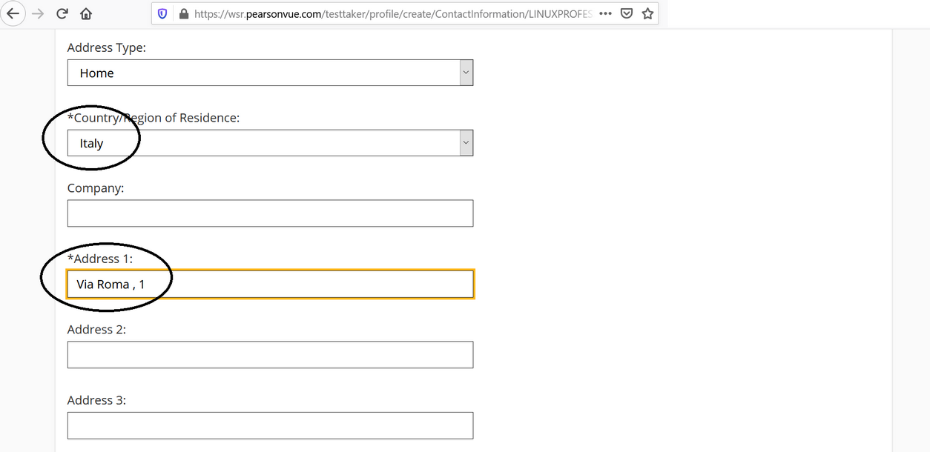Click the "Company:" field label
The image size is (930, 452).
[96, 188]
